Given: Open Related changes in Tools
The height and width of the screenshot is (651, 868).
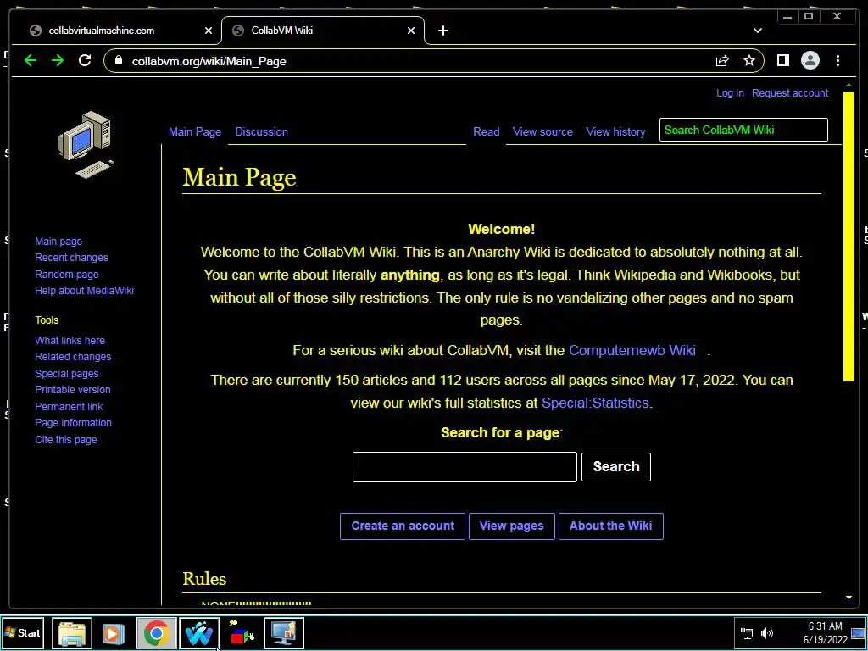Looking at the screenshot, I should pyautogui.click(x=73, y=357).
